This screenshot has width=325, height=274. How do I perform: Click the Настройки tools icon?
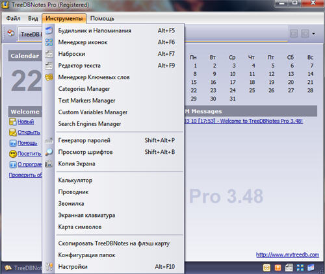49,267
